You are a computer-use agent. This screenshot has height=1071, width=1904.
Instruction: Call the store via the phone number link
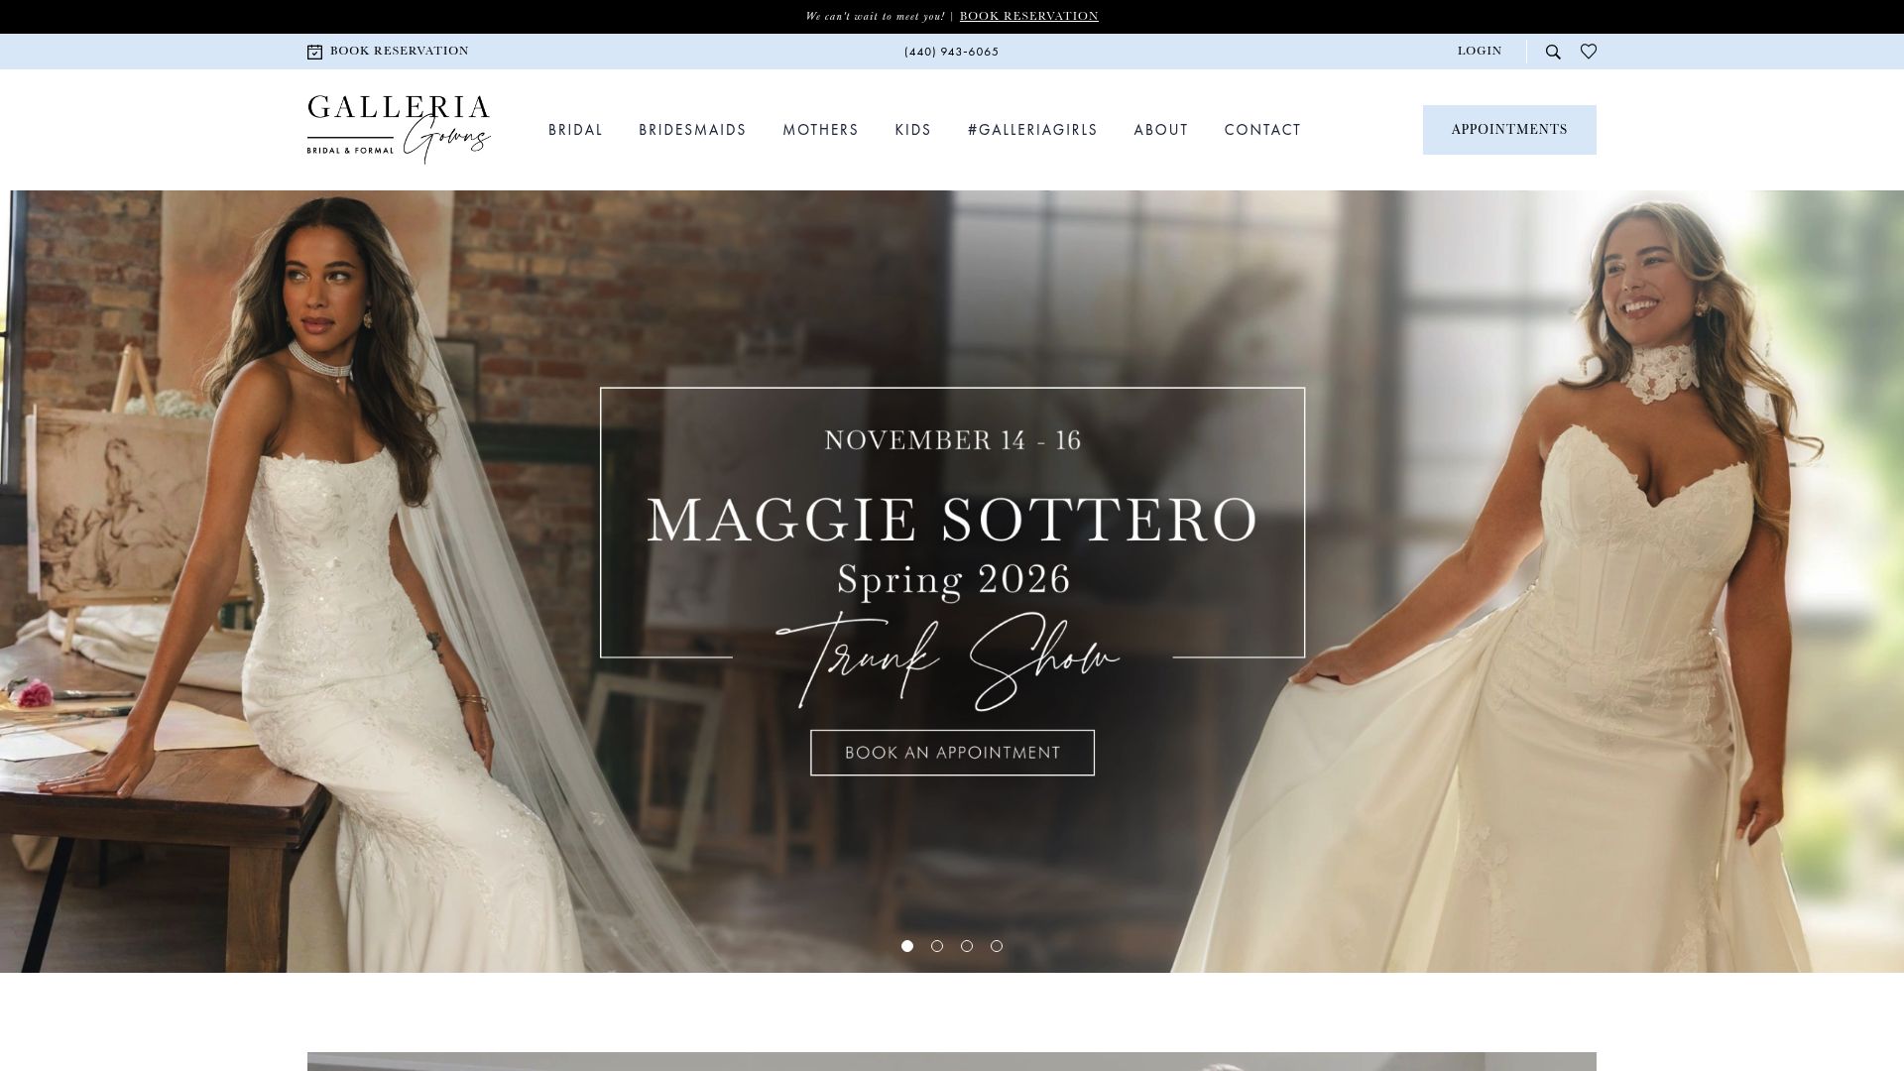(950, 51)
